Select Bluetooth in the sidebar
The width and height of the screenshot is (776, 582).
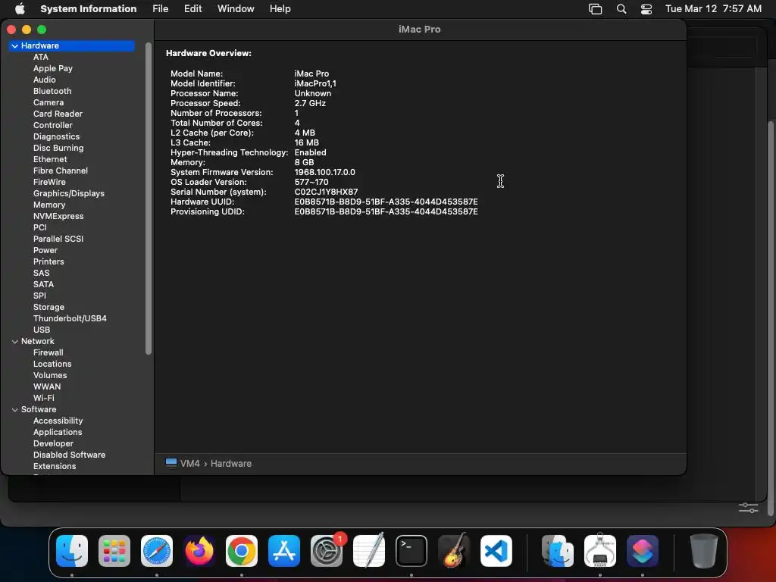pos(52,91)
